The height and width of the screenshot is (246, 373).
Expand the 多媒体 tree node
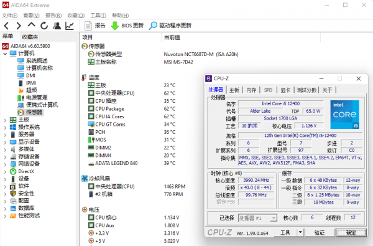coord(5,149)
